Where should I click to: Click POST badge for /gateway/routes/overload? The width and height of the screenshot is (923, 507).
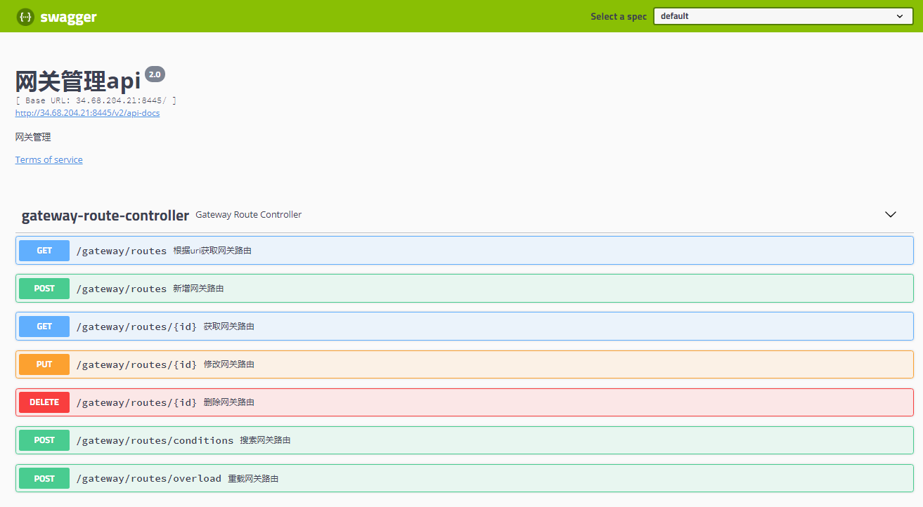tap(44, 478)
